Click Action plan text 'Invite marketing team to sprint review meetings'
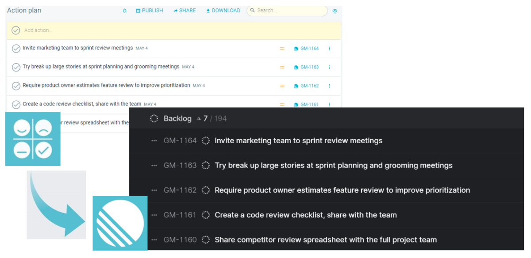The width and height of the screenshot is (531, 258). (x=78, y=48)
